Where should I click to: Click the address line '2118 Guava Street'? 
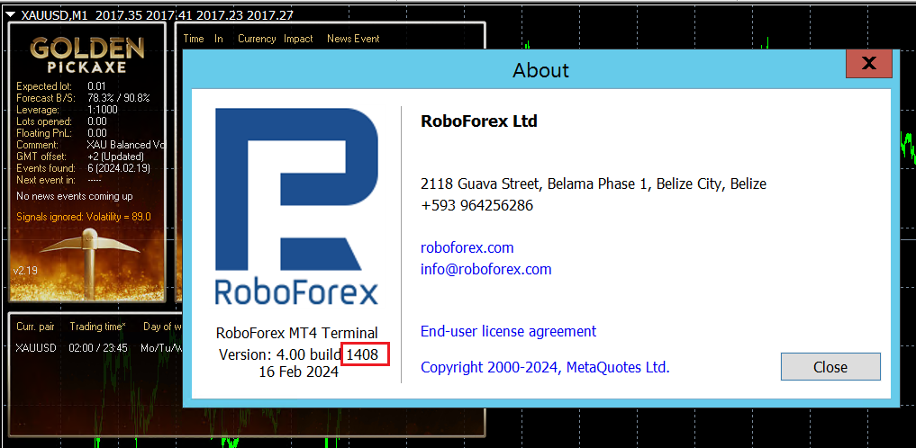pos(594,184)
